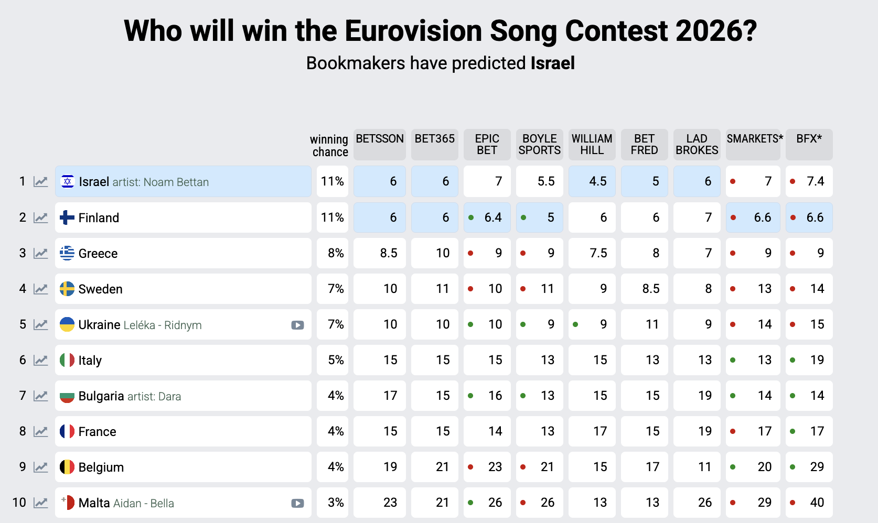Image resolution: width=878 pixels, height=523 pixels.
Task: Select the LADBROKES column header
Action: pyautogui.click(x=697, y=144)
